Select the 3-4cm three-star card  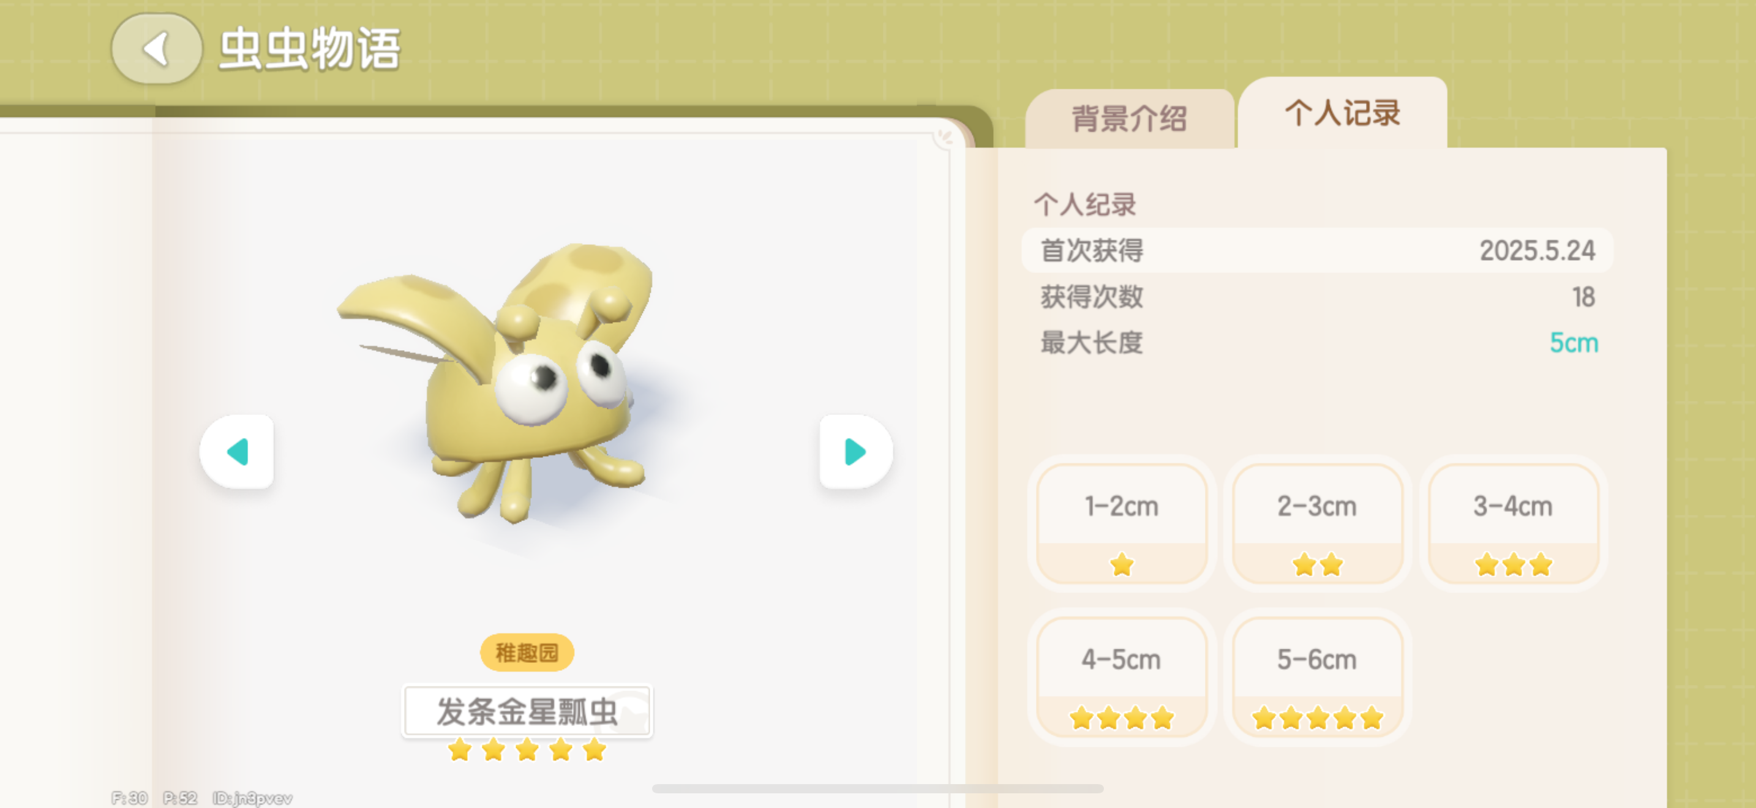tap(1513, 523)
